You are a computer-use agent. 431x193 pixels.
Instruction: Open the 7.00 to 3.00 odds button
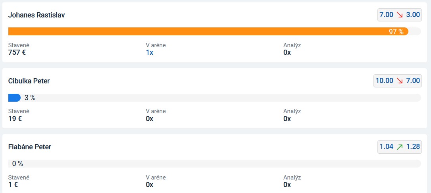click(400, 15)
